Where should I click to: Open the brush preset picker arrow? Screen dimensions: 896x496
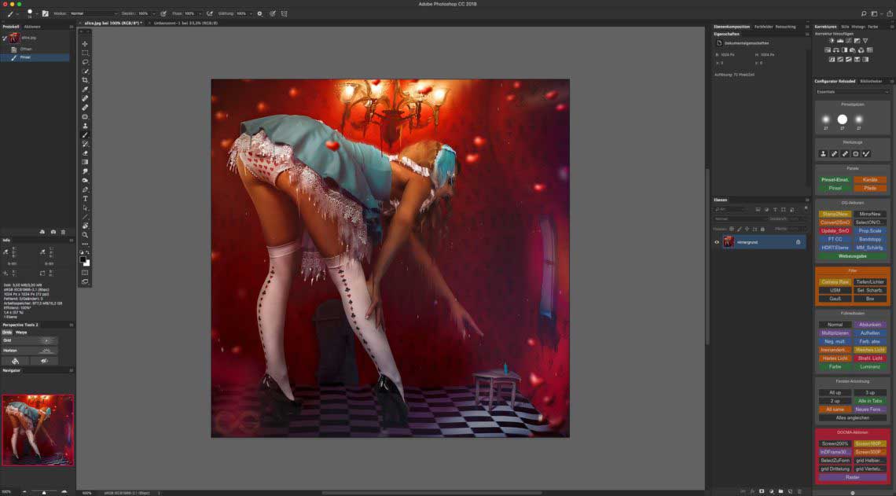click(36, 13)
